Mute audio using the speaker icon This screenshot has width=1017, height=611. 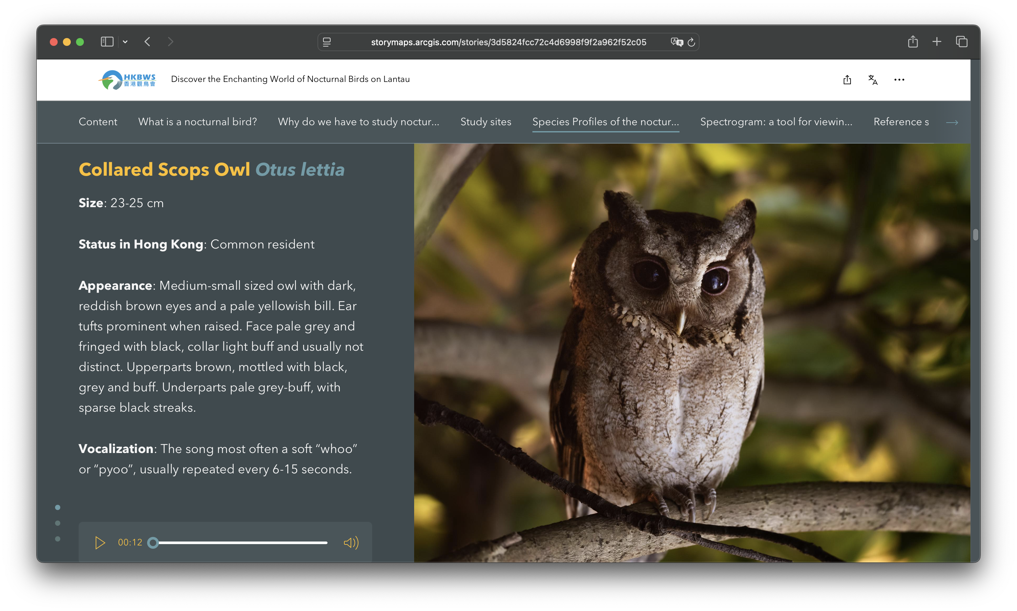tap(351, 542)
